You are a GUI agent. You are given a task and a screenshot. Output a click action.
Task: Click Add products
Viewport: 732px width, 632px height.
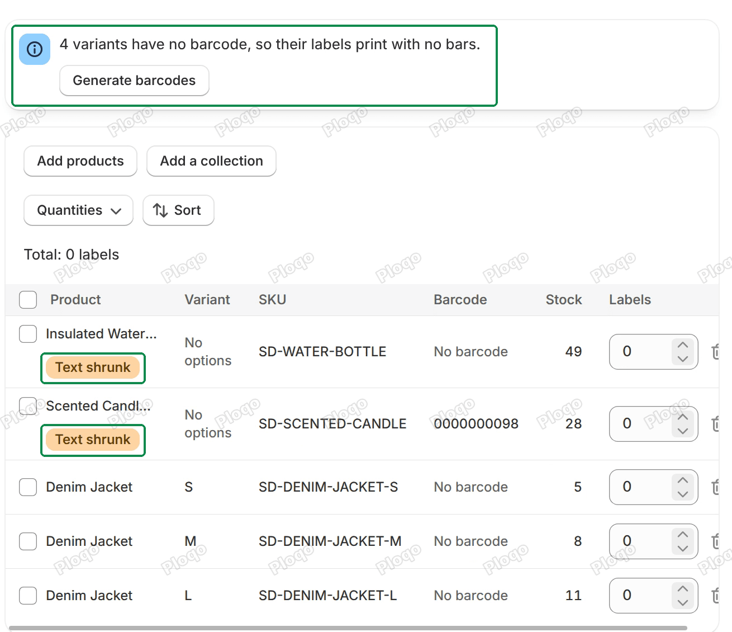point(80,161)
